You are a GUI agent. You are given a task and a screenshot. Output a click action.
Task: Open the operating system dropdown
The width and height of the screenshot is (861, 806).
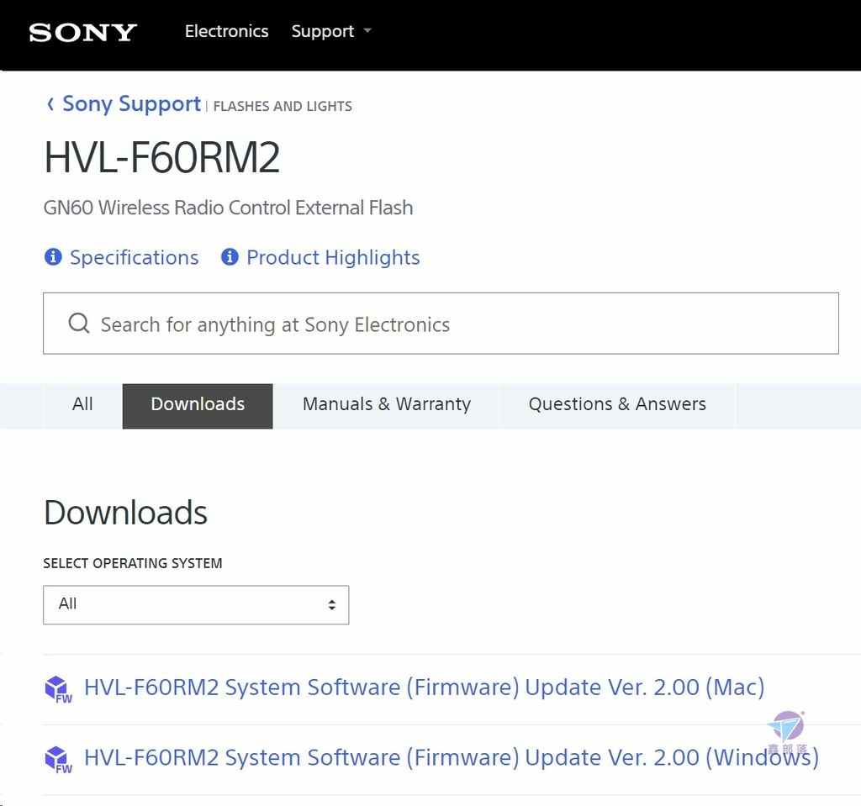tap(196, 604)
